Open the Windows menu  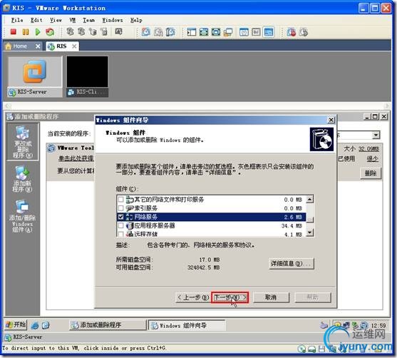(x=113, y=20)
